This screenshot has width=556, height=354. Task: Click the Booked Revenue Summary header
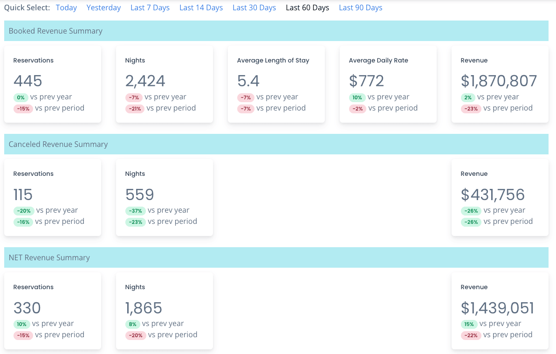55,31
